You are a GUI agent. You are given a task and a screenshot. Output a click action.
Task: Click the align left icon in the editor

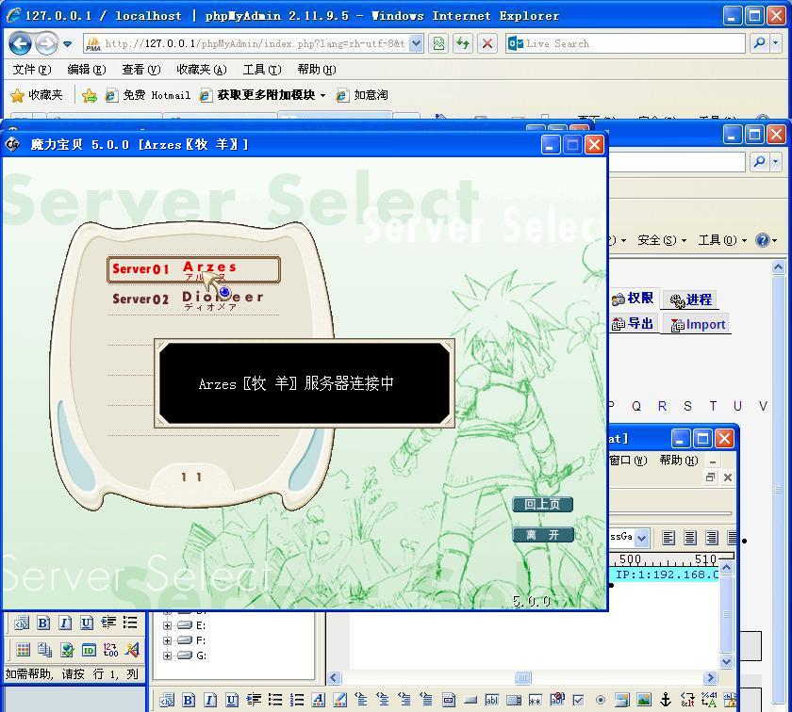click(668, 538)
